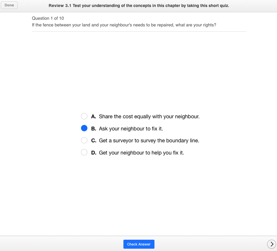Select radio button for option A
The height and width of the screenshot is (251, 277).
84,116
